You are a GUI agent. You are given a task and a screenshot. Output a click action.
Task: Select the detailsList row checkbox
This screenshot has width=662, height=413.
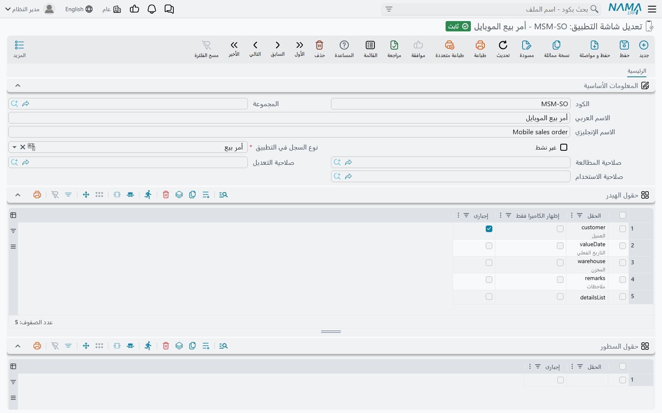pos(623,297)
